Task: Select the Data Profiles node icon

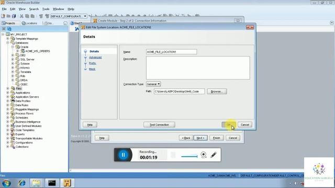Action: 13,101
